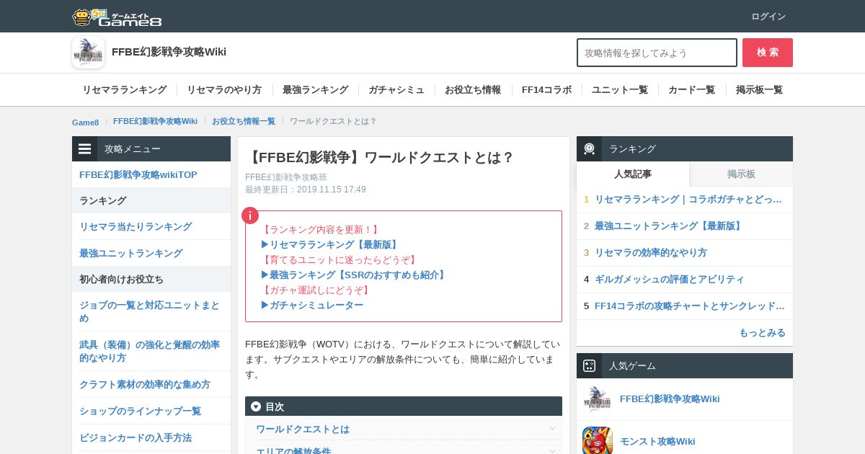Open rank 5 FF14コラボの攻略チャート article
Screen dimensions: 865x454
690,306
